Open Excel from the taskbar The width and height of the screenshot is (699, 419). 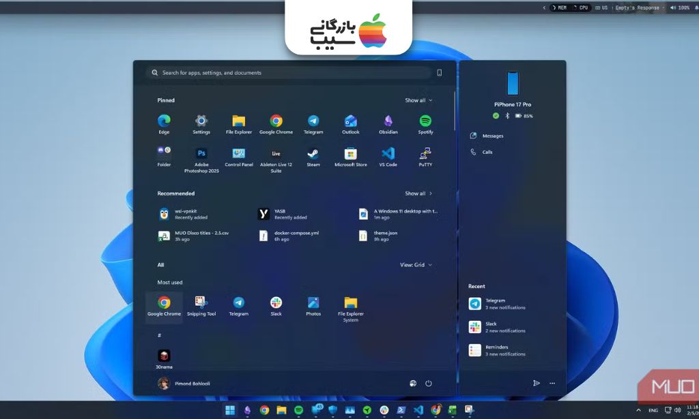452,410
